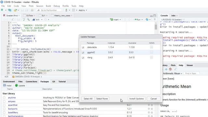Open the anytime package link

[x=12, y=97]
